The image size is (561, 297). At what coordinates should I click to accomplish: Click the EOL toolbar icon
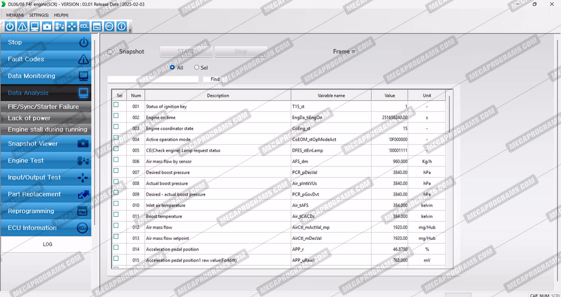[84, 26]
